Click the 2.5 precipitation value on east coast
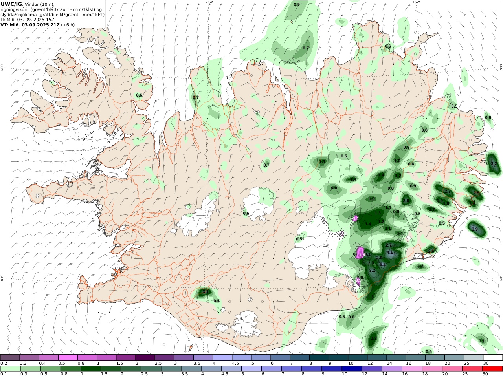The width and height of the screenshot is (503, 377). (x=476, y=193)
